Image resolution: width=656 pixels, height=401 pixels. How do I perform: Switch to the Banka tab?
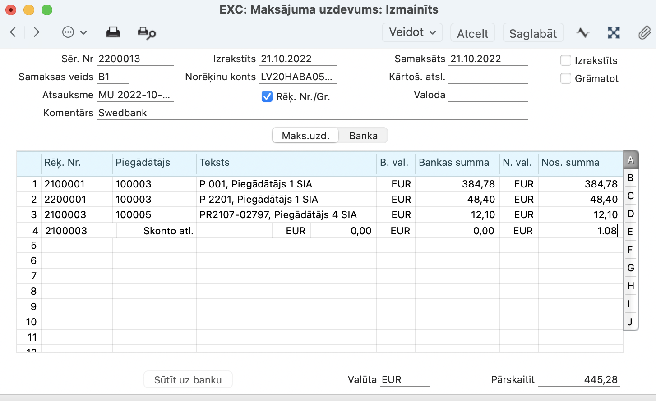coord(363,136)
